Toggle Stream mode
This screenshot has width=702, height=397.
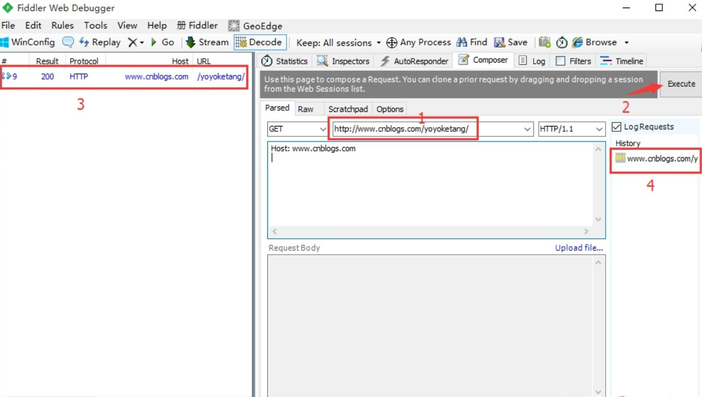(207, 42)
